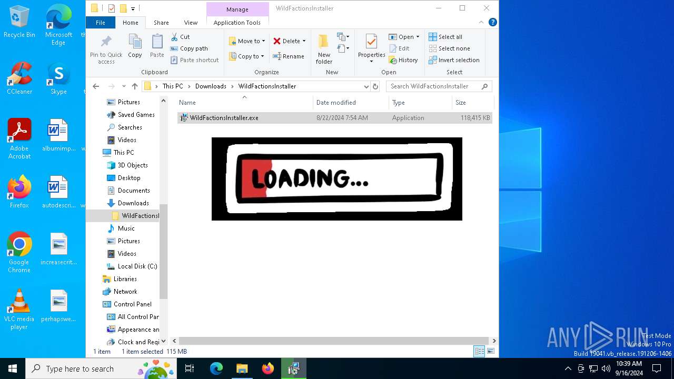The height and width of the screenshot is (379, 674).
Task: Switch to the Home ribbon tab
Action: coord(130,23)
